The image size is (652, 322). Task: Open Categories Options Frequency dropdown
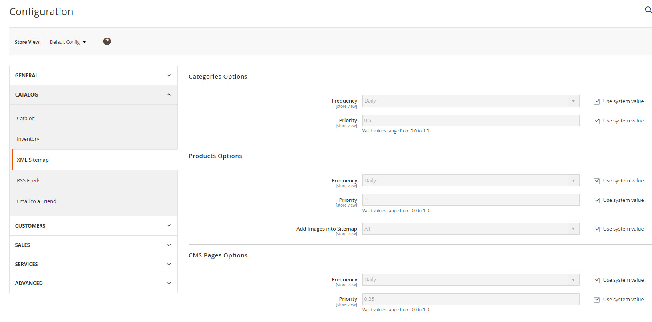(471, 101)
